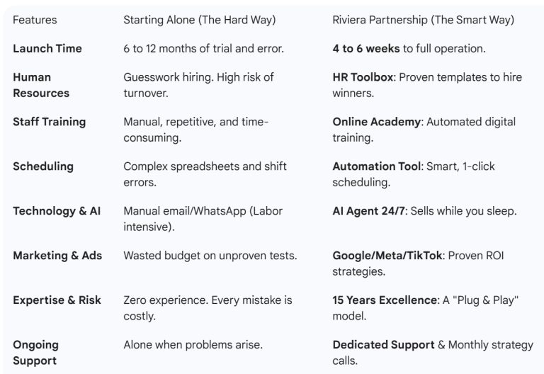Click "Riviera Partnership (The Smart Way)" header
The image size is (544, 374).
(423, 20)
